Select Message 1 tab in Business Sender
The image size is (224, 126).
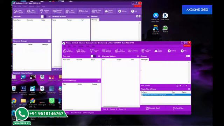coord(145,59)
